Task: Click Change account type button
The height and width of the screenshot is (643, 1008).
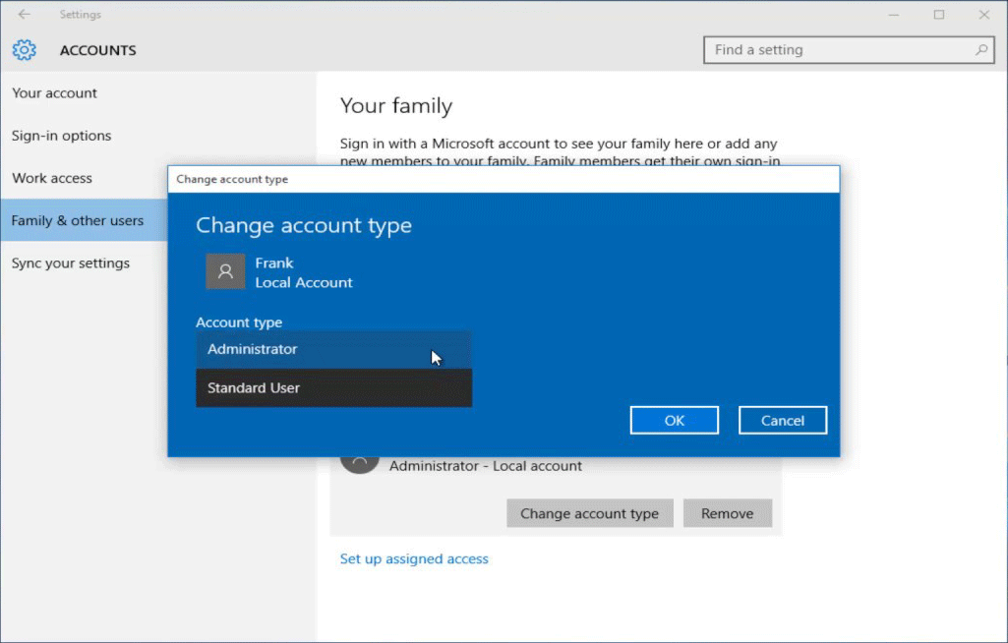Action: (x=589, y=513)
